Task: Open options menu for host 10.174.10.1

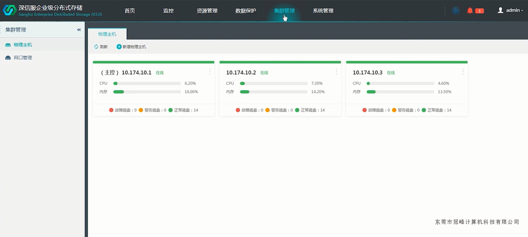Action: (x=210, y=72)
